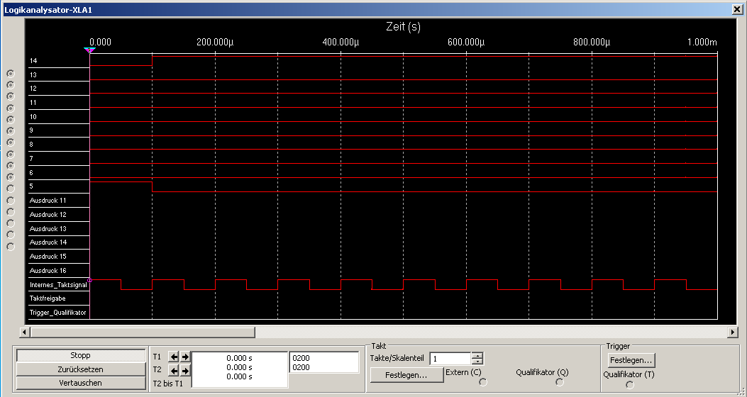Click the Zurücksetzen button
747x397 pixels.
[80, 369]
